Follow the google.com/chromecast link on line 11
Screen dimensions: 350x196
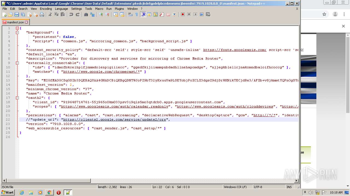pyautogui.click(x=102, y=72)
